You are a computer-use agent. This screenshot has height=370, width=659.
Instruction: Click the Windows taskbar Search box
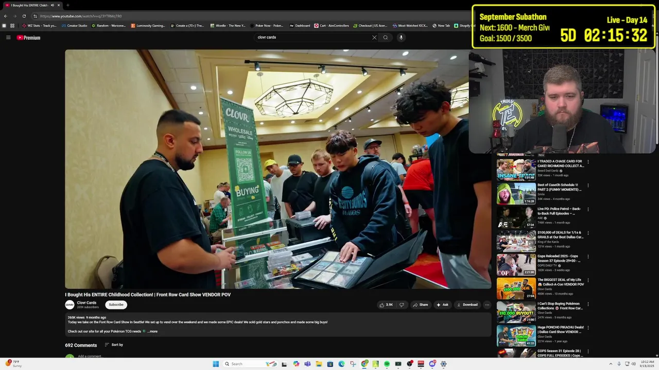coord(250,364)
